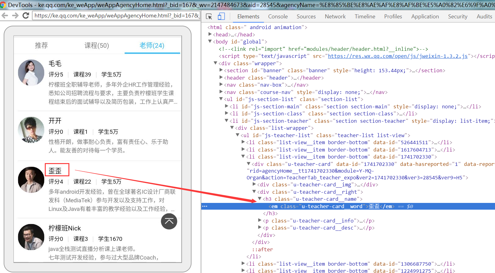Click the teacher name 开开
The height and width of the screenshot is (273, 495).
pos(55,121)
